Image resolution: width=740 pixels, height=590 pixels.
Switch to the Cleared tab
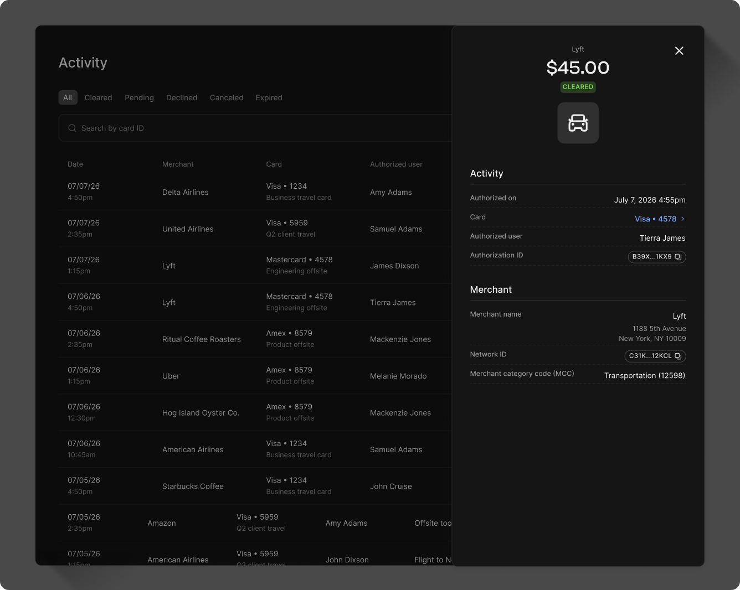(x=98, y=97)
